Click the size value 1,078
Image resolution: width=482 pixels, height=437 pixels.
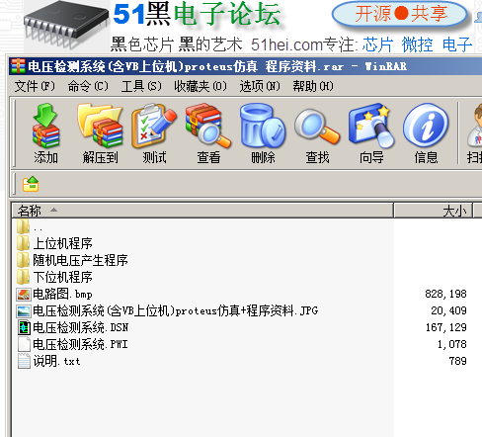[452, 344]
